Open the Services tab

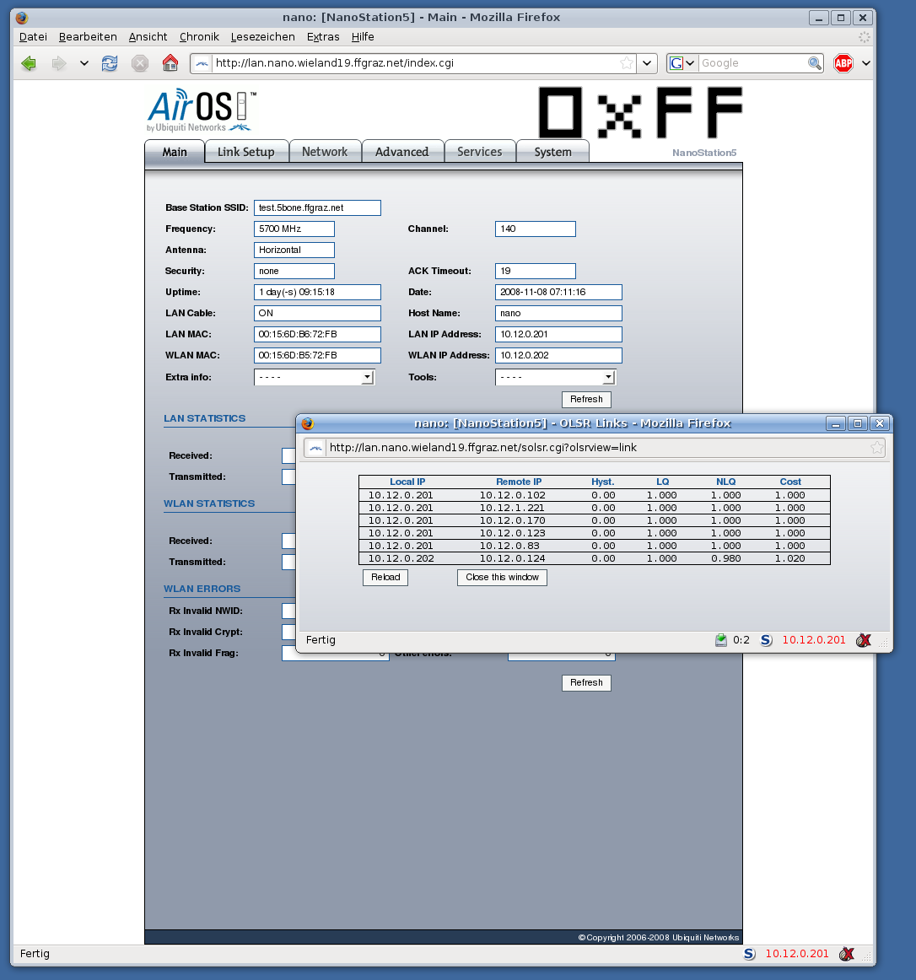[479, 152]
